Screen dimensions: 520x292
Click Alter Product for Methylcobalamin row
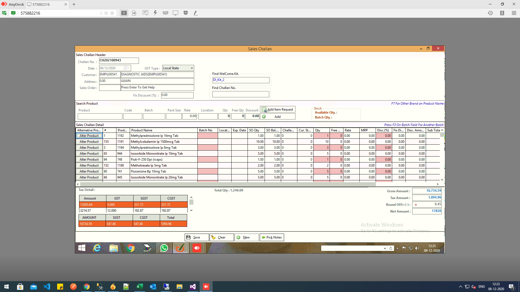click(89, 142)
